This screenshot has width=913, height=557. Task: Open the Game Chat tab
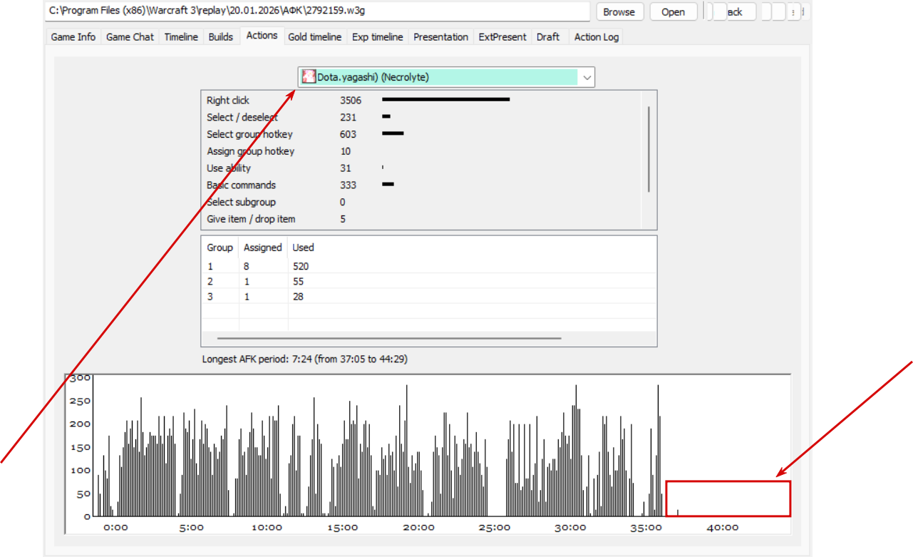130,37
